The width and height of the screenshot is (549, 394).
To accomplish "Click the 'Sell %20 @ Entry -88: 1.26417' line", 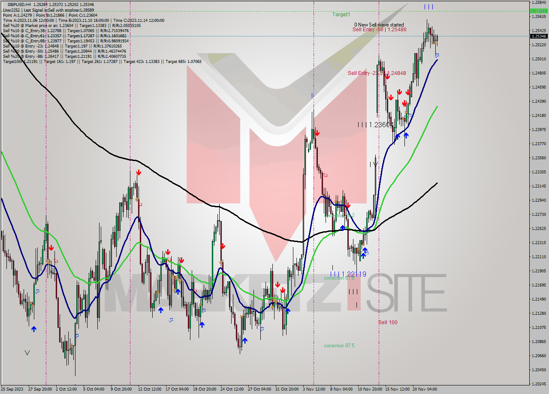I will pyautogui.click(x=64, y=56).
